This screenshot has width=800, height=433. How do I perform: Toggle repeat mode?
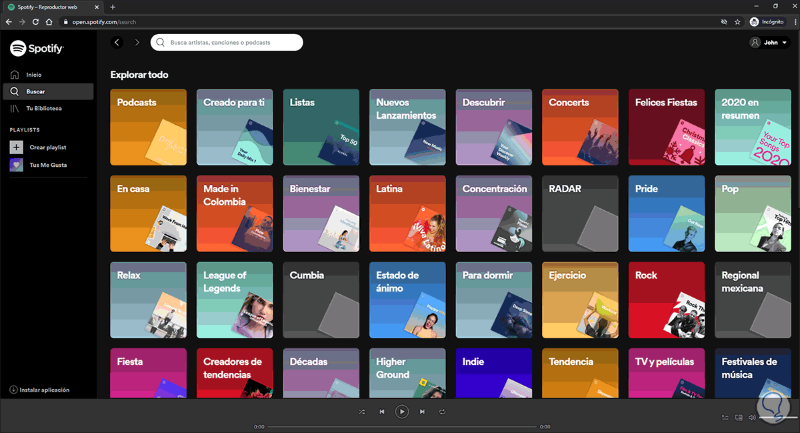[441, 412]
